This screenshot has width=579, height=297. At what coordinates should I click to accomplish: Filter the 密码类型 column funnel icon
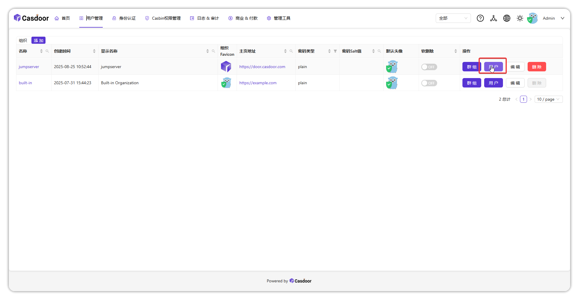pos(335,51)
